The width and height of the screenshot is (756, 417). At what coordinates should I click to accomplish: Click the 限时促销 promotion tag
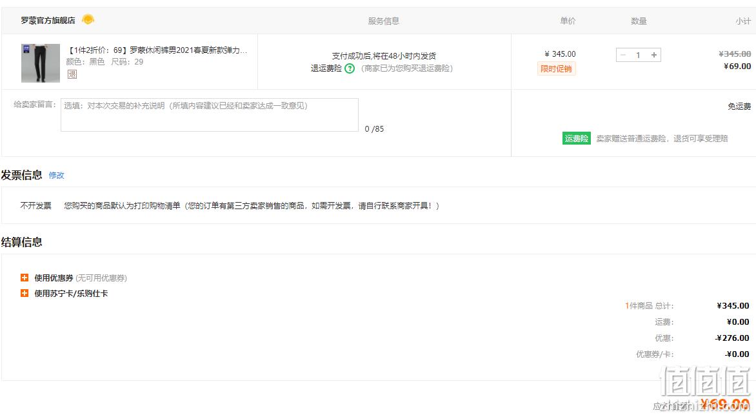[556, 69]
